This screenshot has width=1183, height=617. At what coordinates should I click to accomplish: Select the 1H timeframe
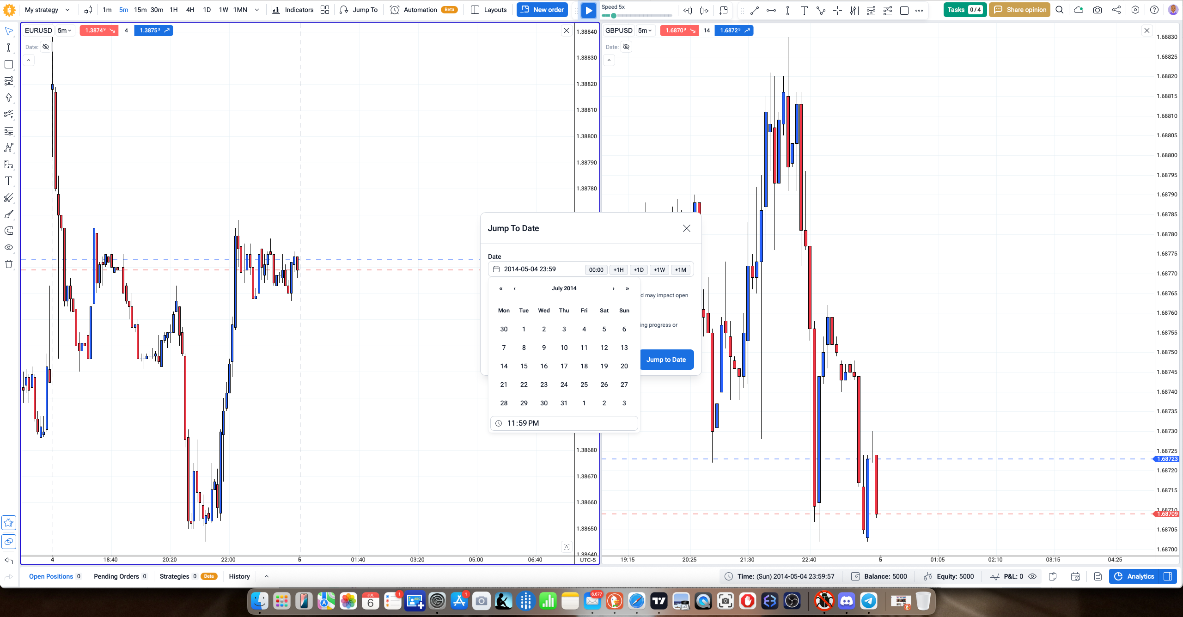coord(173,10)
